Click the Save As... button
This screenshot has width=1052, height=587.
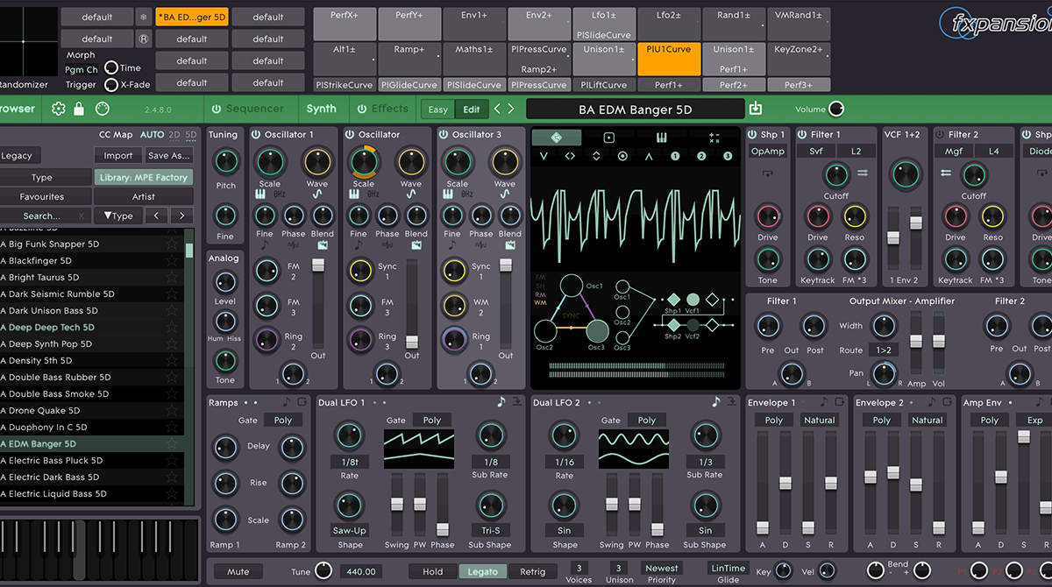[169, 155]
